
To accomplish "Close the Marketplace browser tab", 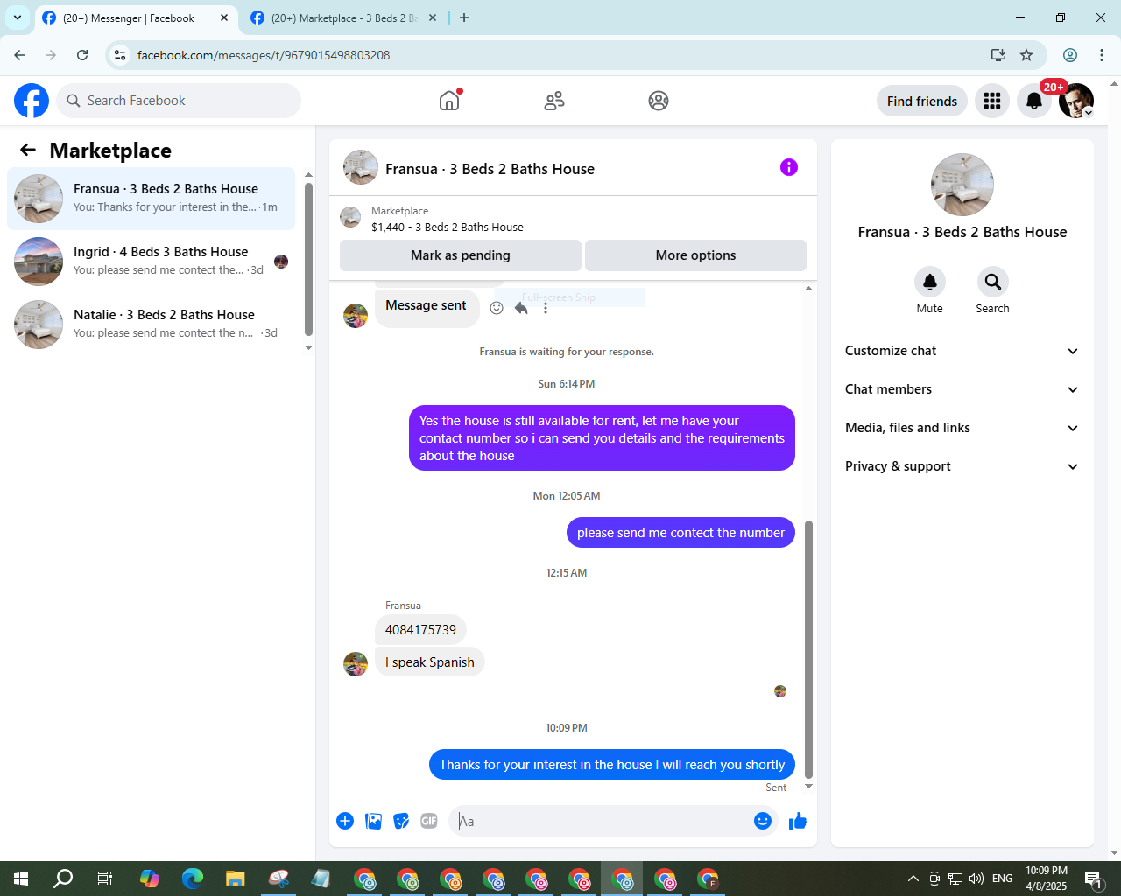I will tap(432, 17).
